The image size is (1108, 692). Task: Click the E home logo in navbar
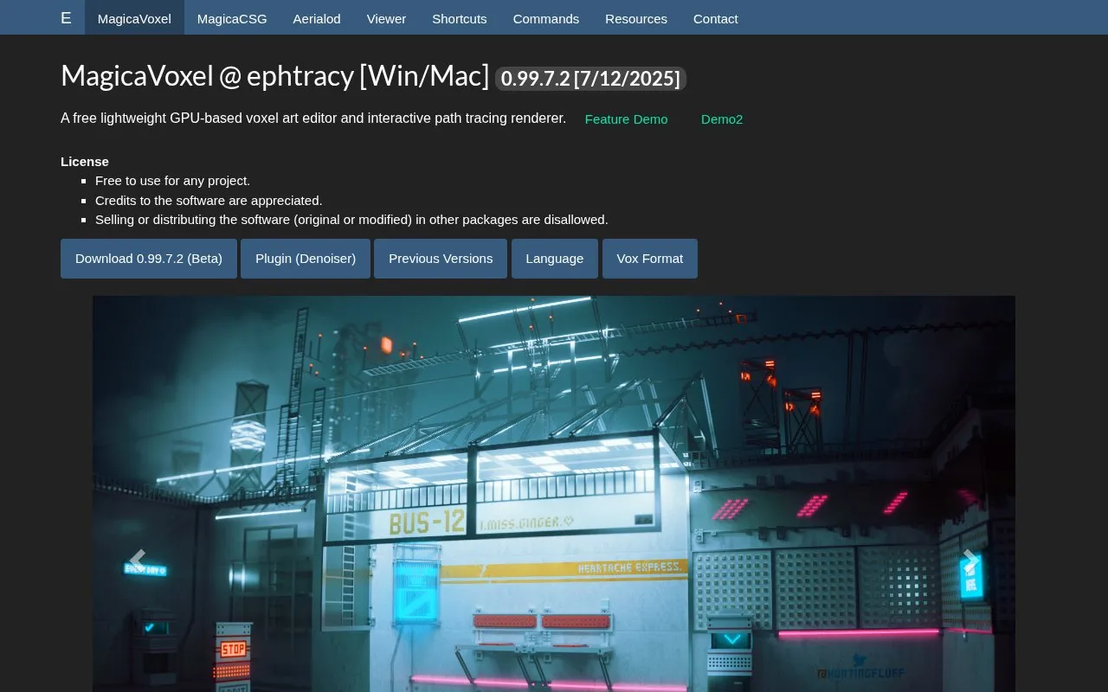(66, 18)
